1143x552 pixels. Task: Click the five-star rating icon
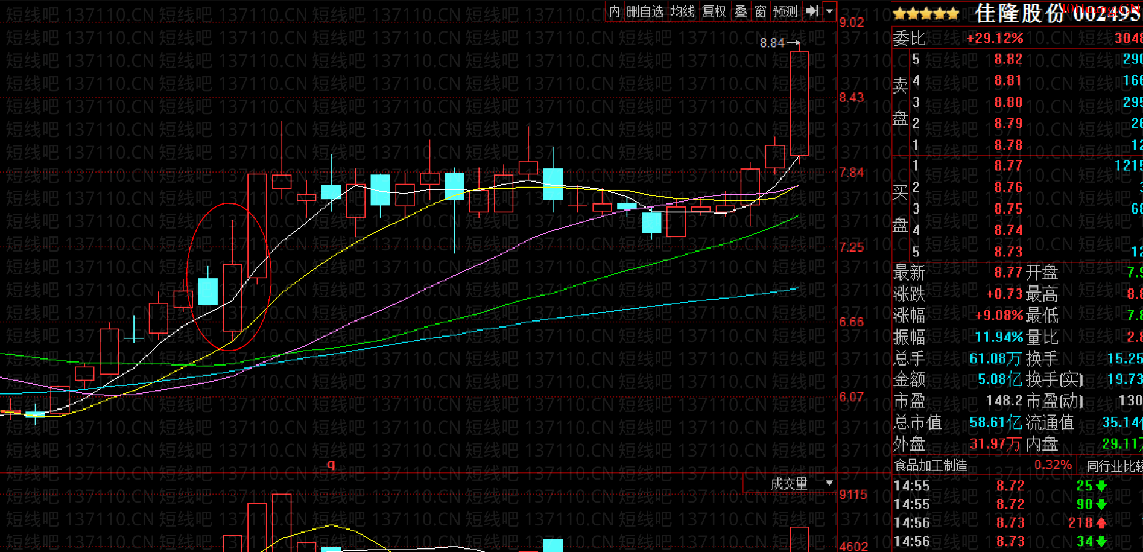coord(926,14)
